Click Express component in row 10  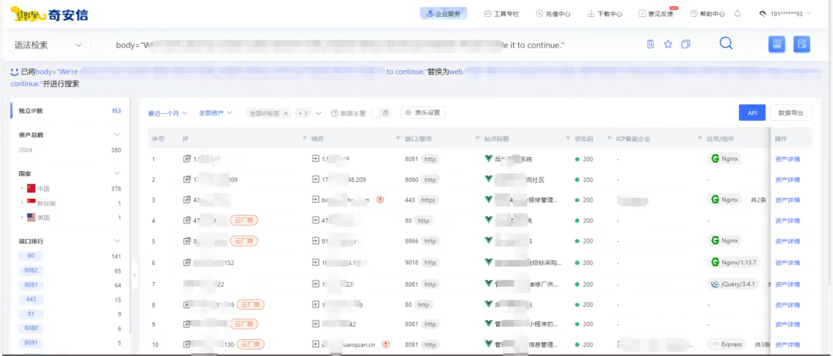click(727, 344)
